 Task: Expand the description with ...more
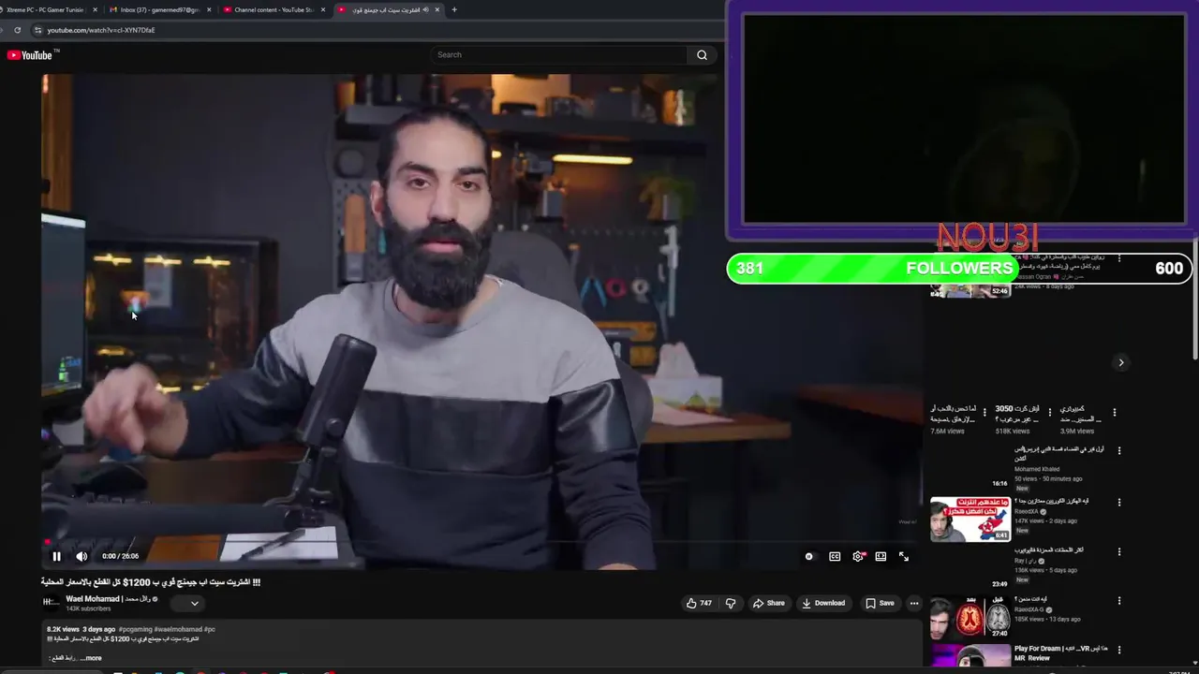(91, 658)
